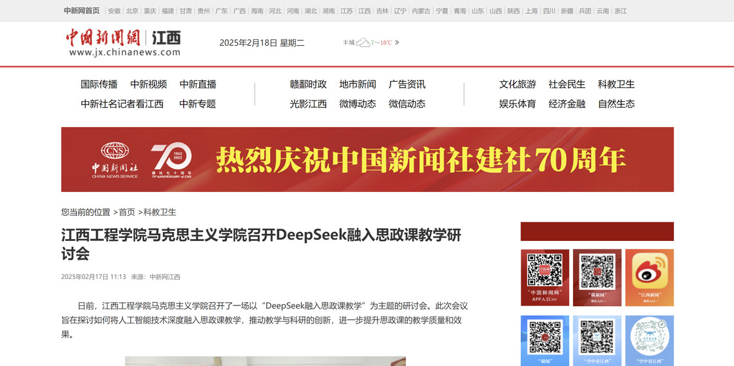Open the light blue 赣闻 QR code tile
Screen dimensions: 734x366
(545, 340)
